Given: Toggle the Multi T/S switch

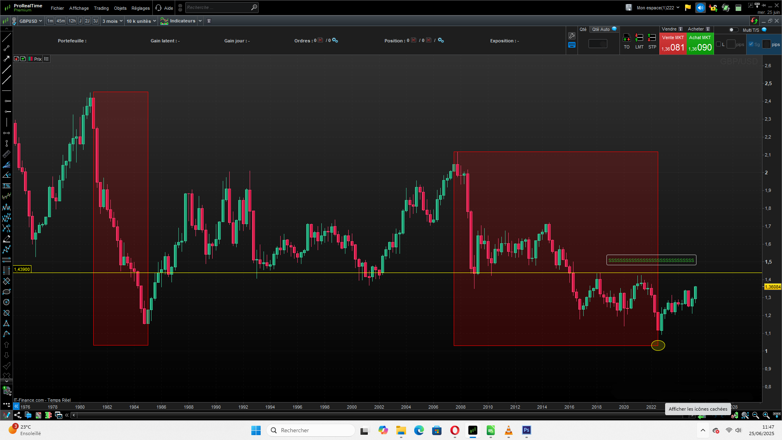Looking at the screenshot, I should point(733,30).
